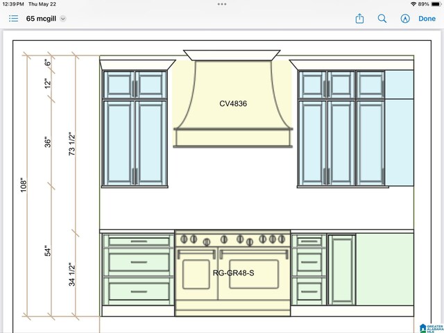Tap the 54" dimension label
Screen dimensions: 444x333
[x=48, y=251]
